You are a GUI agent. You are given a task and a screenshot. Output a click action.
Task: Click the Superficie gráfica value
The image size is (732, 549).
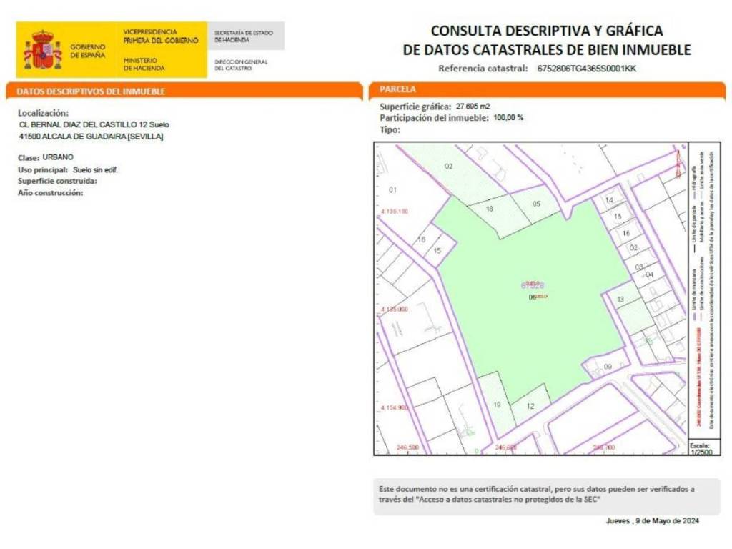coord(474,107)
